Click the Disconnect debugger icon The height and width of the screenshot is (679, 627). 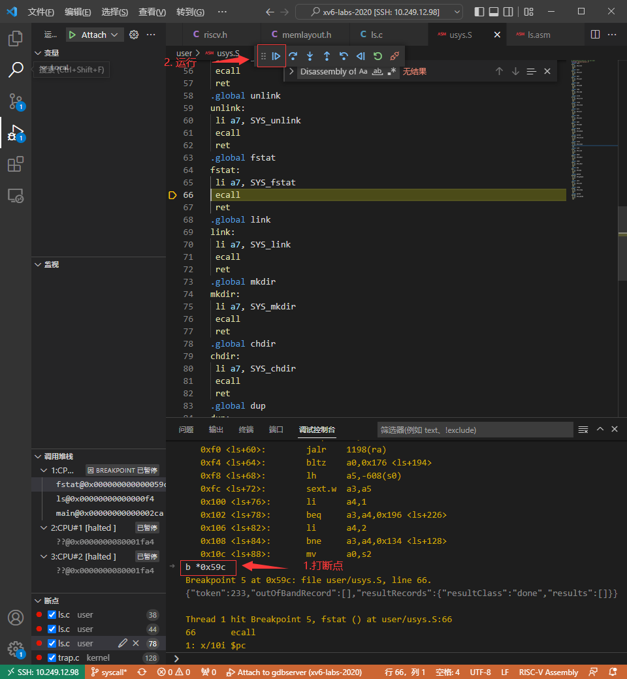point(394,56)
